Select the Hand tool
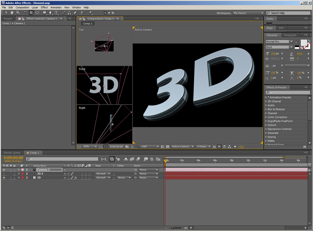This screenshot has height=231, width=313. [12, 13]
